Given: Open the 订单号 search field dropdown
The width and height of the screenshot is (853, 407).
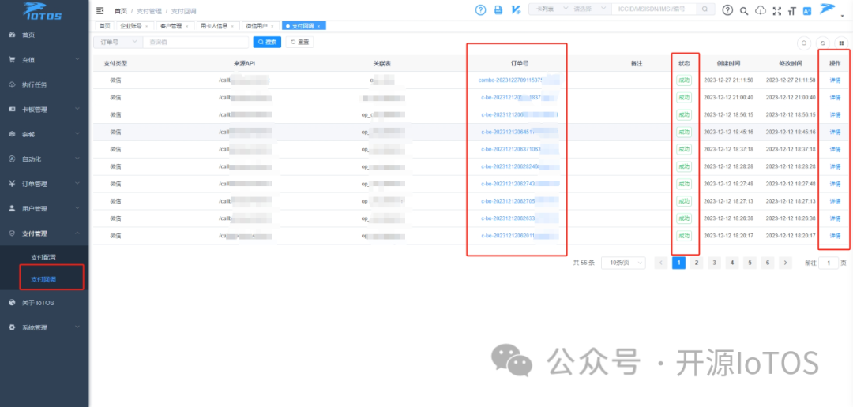Looking at the screenshot, I should coord(118,42).
